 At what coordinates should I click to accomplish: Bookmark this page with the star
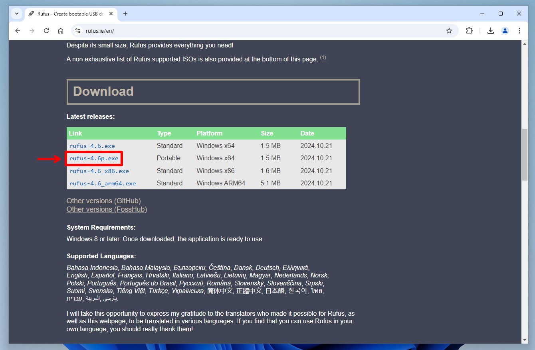coord(449,31)
